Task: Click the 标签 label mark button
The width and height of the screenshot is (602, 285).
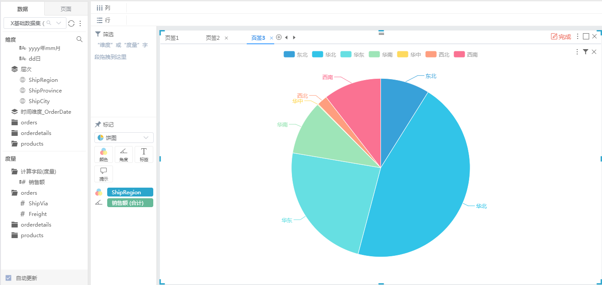Action: tap(144, 154)
